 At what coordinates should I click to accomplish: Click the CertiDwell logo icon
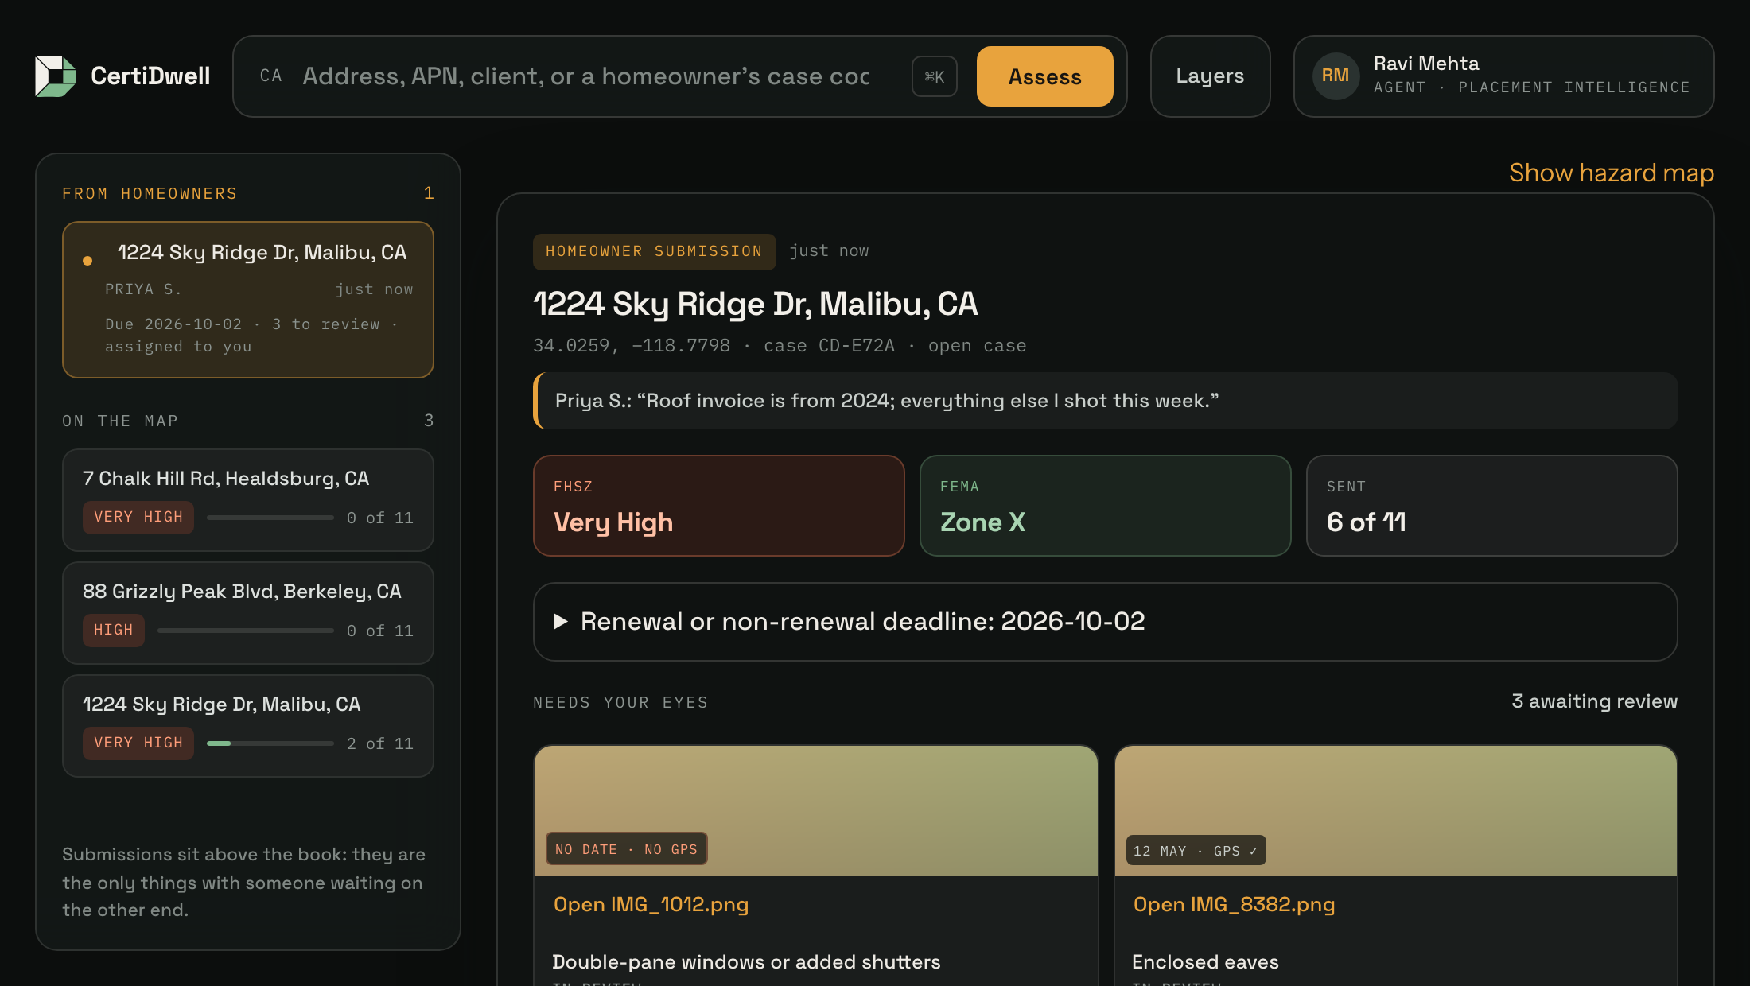coord(56,76)
